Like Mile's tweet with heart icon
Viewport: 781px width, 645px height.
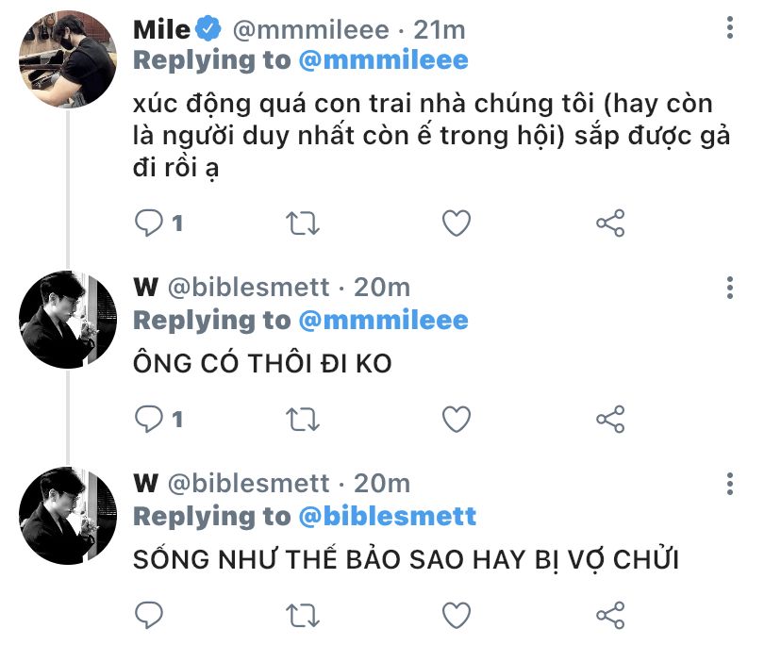(x=457, y=223)
